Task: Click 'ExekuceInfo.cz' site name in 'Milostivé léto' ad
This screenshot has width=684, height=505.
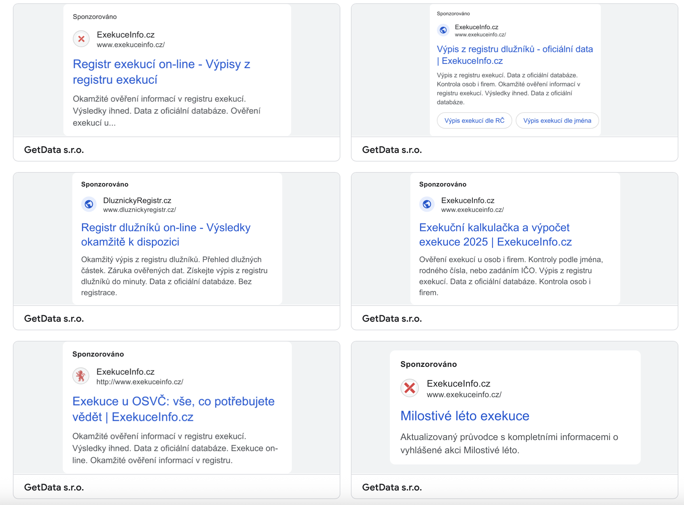Action: point(459,383)
